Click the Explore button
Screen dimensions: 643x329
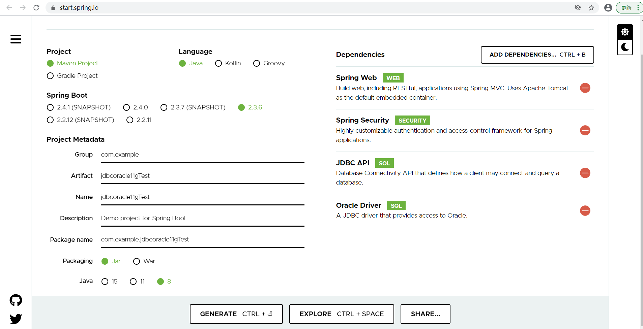point(342,314)
